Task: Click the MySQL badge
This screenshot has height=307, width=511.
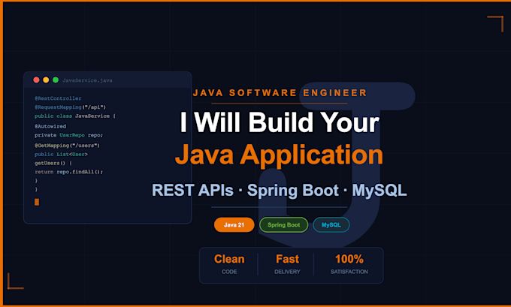Action: [331, 225]
